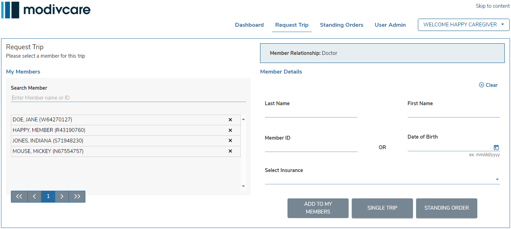The width and height of the screenshot is (511, 229).
Task: Open the Standing Orders tab
Action: pos(342,25)
